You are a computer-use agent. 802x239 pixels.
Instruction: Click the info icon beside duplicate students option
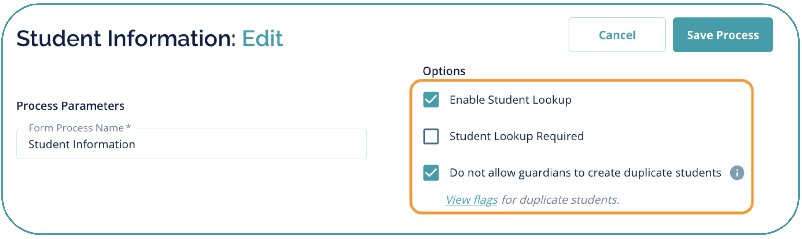[737, 173]
